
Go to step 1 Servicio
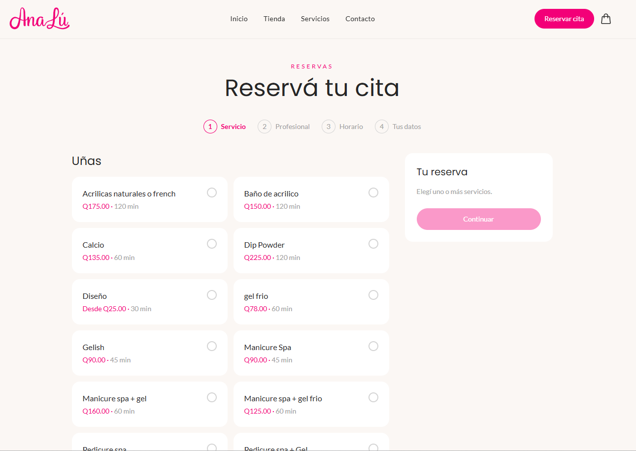coord(225,127)
